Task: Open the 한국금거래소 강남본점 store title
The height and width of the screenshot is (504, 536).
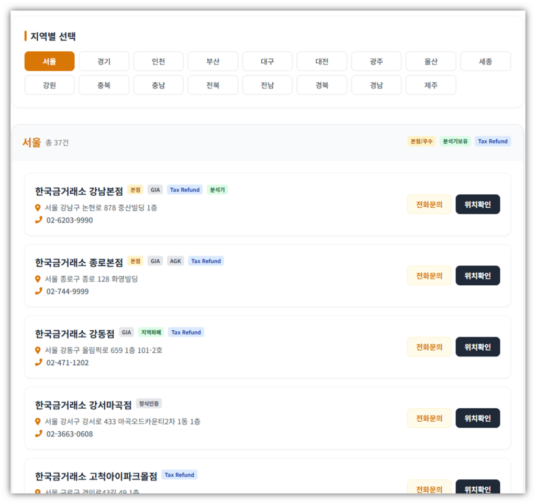Action: (79, 191)
